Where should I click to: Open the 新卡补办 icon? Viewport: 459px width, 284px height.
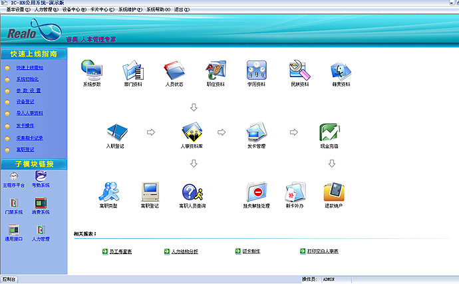click(x=295, y=192)
